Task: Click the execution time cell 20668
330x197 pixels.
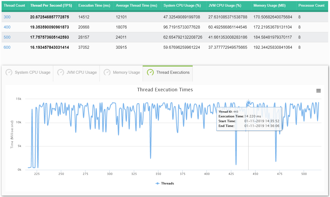Action: 84,27
